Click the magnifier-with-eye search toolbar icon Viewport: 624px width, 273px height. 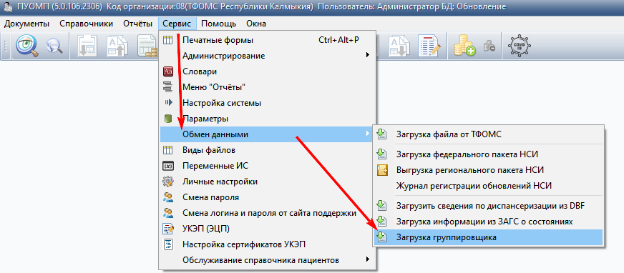[x=27, y=46]
